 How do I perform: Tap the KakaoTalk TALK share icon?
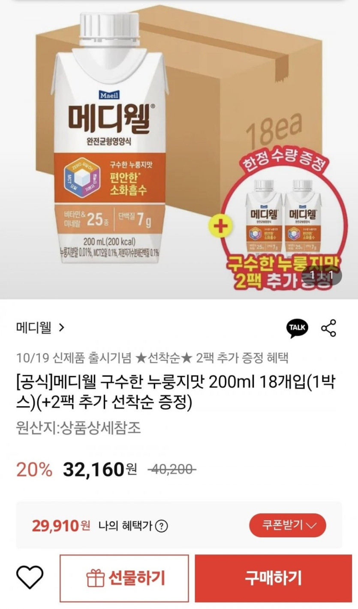click(297, 328)
